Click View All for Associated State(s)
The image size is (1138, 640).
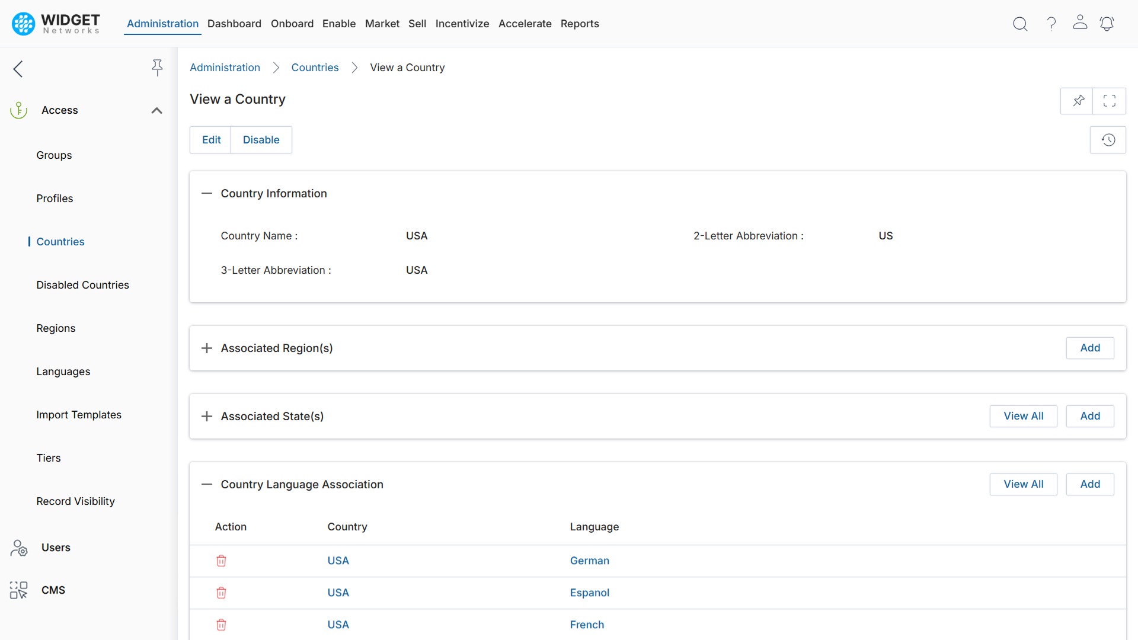point(1023,416)
